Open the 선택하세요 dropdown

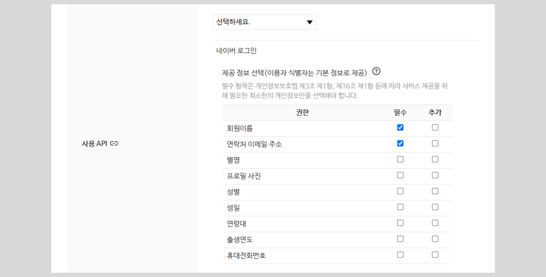(264, 22)
